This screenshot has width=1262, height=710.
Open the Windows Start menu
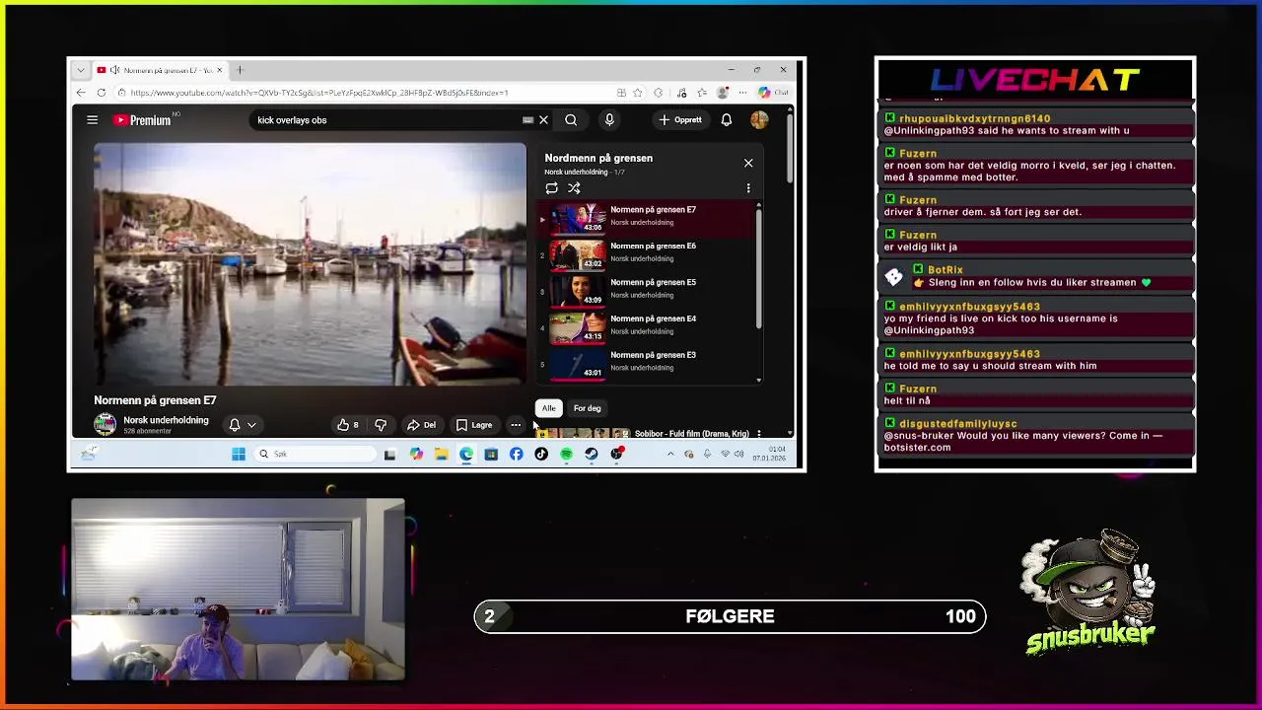[238, 455]
